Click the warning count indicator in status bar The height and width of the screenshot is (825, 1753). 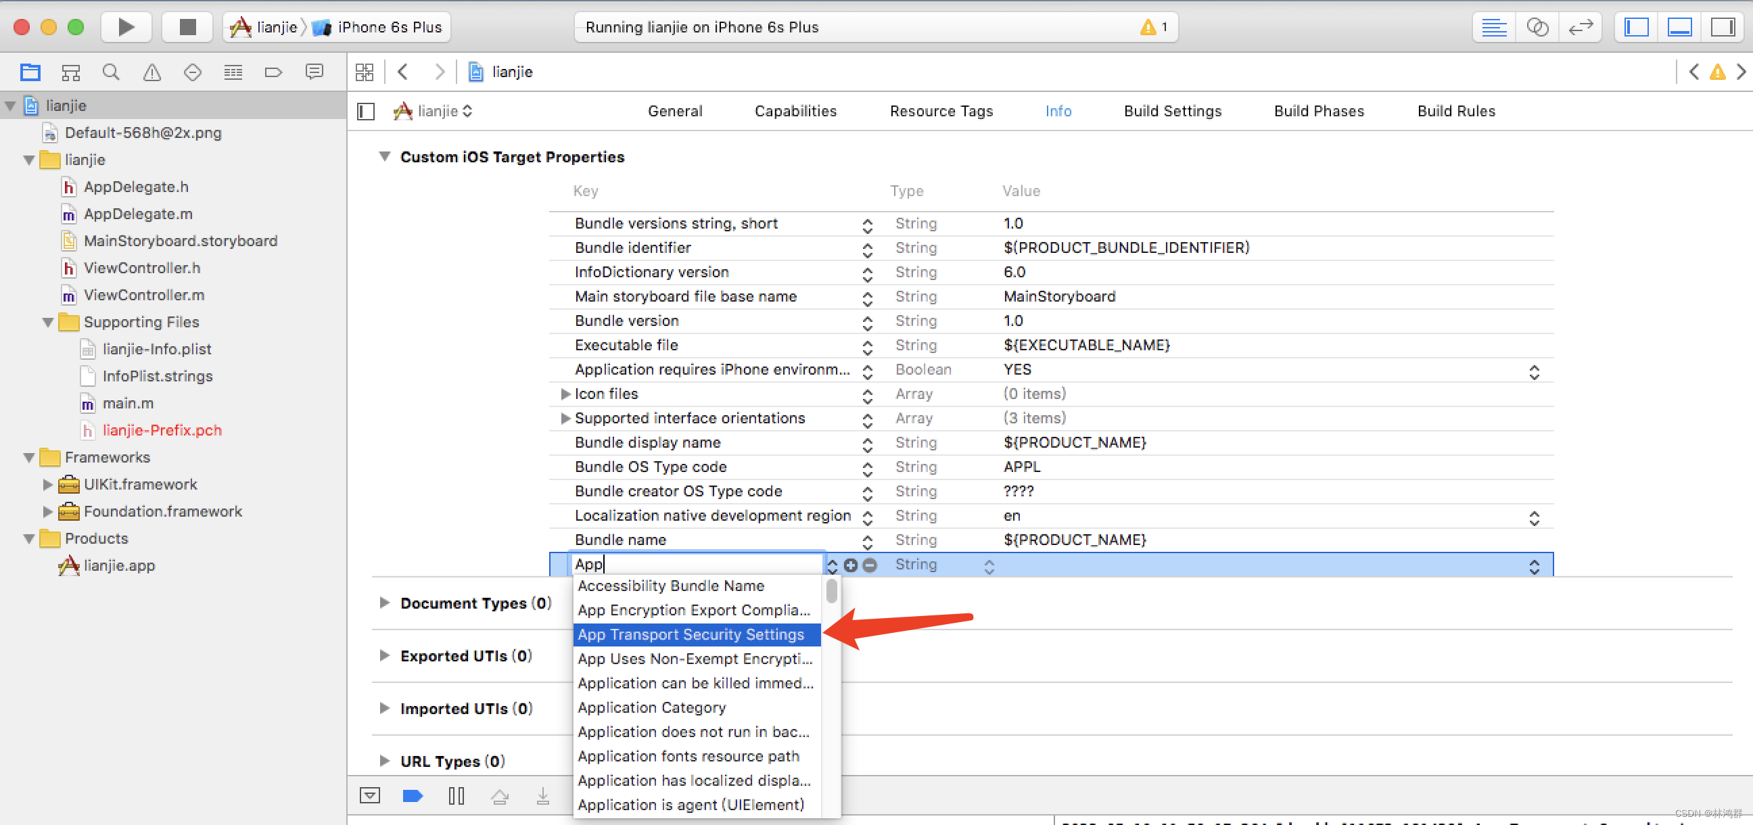(1155, 27)
